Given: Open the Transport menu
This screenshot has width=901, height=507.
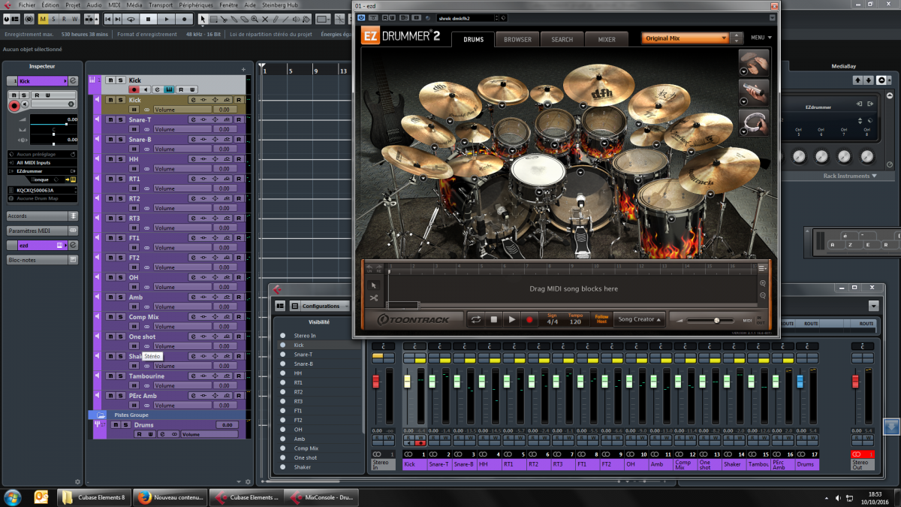Looking at the screenshot, I should click(161, 5).
